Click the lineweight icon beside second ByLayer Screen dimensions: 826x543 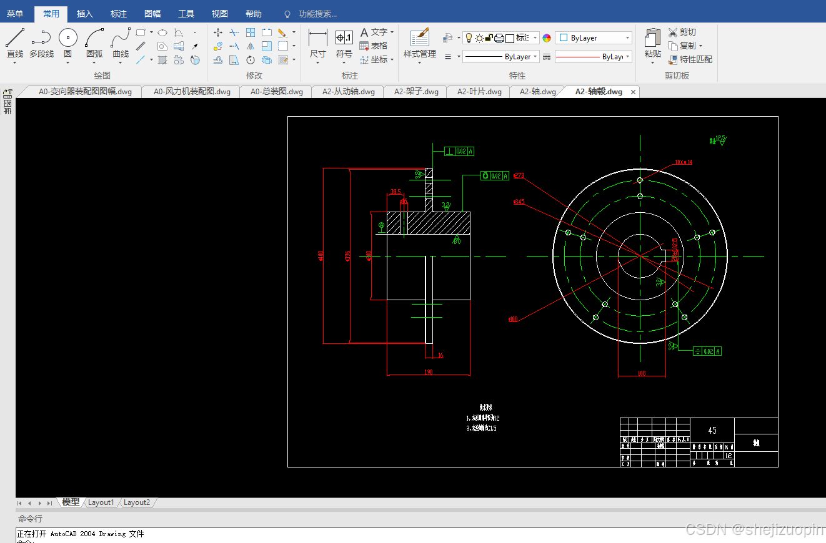pyautogui.click(x=547, y=56)
